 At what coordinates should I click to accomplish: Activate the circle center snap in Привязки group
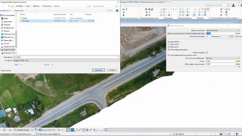199,12
